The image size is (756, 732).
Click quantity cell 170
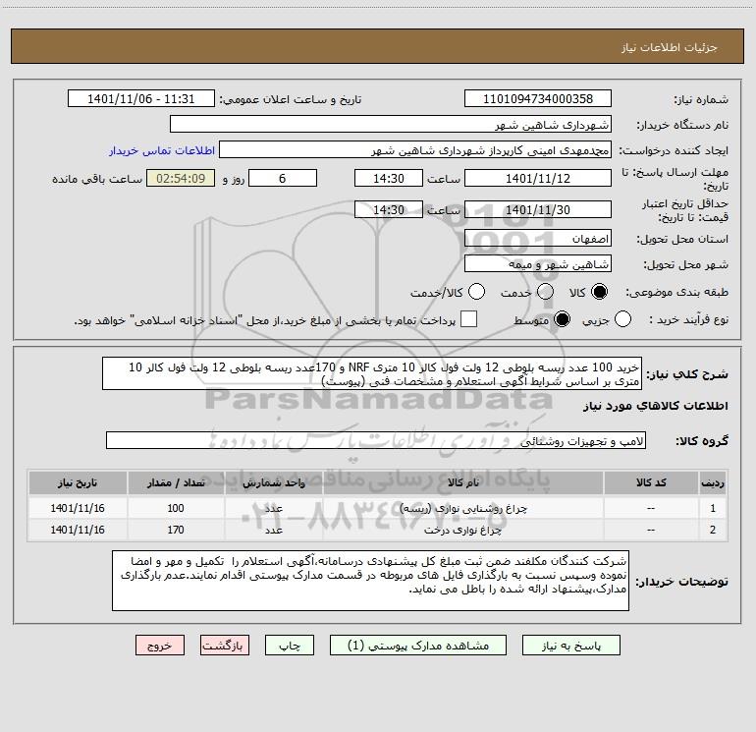pyautogui.click(x=176, y=530)
